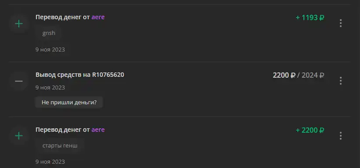Select the gnsh comment tag

(49, 33)
